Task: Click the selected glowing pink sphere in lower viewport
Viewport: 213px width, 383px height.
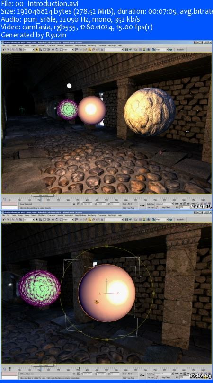Action: click(106, 293)
